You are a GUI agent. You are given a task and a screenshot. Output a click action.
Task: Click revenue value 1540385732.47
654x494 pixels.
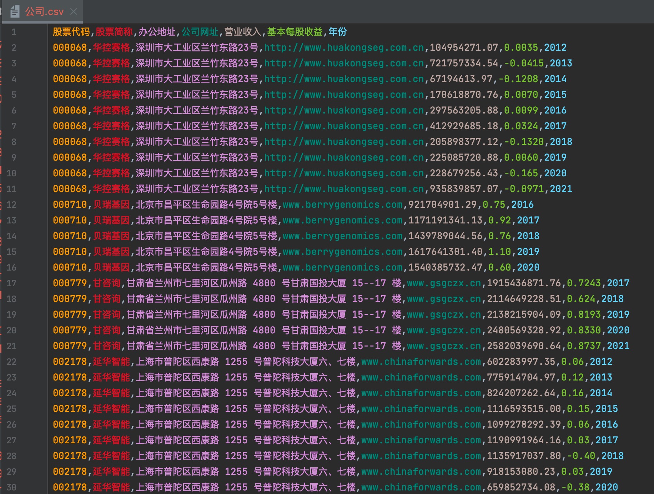(446, 267)
